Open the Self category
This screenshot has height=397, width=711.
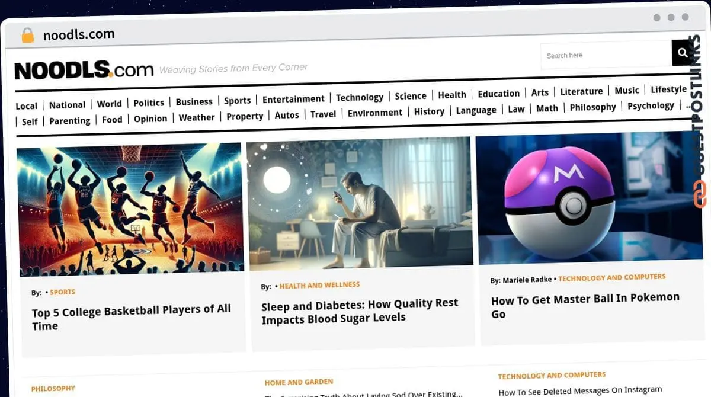pos(30,121)
